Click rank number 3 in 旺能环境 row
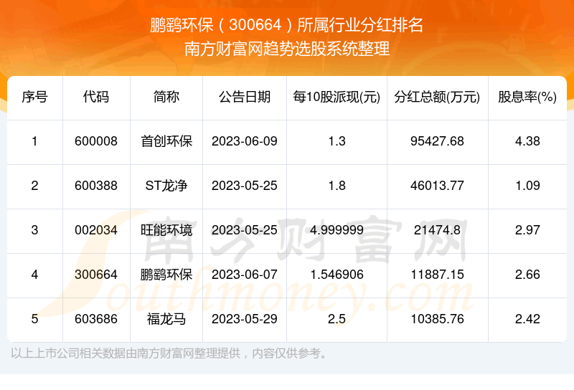Viewport: 574px width, 390px height. [x=34, y=230]
